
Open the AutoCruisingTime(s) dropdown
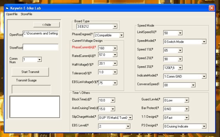(x=113, y=109)
